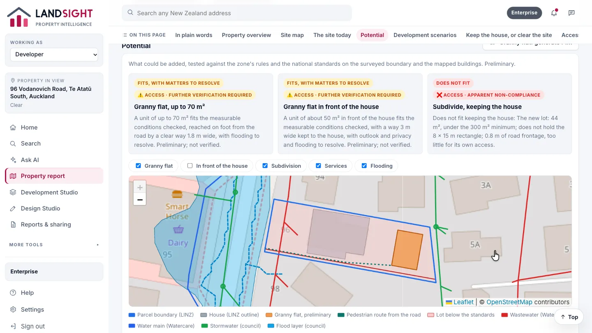Open the notifications bell
592x333 pixels.
pos(554,13)
